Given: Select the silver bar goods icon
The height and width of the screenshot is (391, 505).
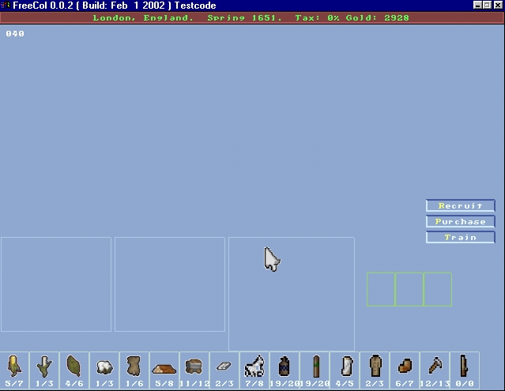Looking at the screenshot, I should click(224, 366).
